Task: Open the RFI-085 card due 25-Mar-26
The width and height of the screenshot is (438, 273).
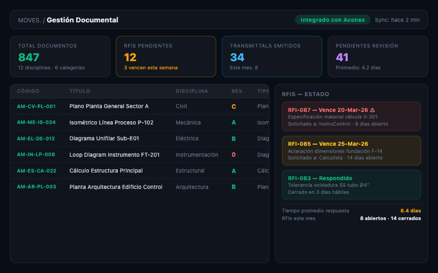Action: [351, 151]
